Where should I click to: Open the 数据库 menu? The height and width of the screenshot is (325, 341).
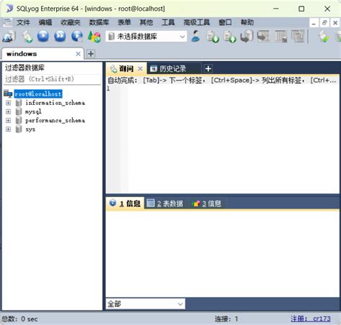pyautogui.click(x=99, y=22)
